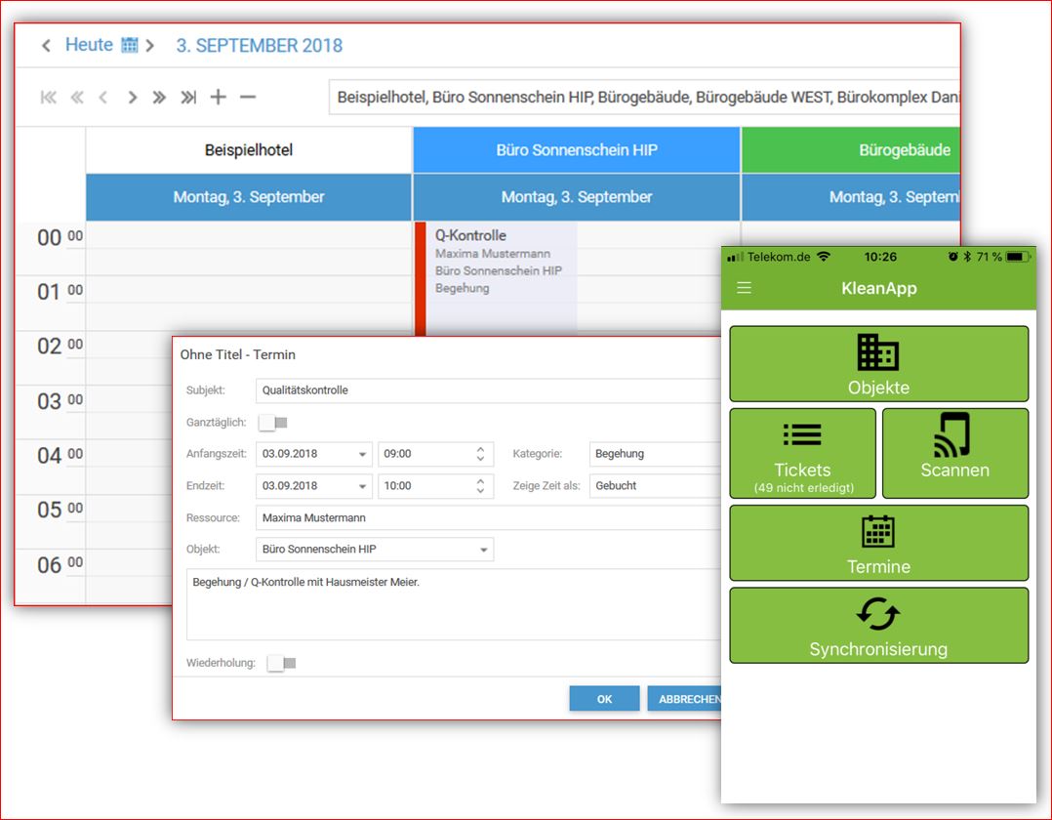Click the Ohne Titel - Termin dialog title
Viewport: 1052px width, 820px height.
[x=237, y=354]
